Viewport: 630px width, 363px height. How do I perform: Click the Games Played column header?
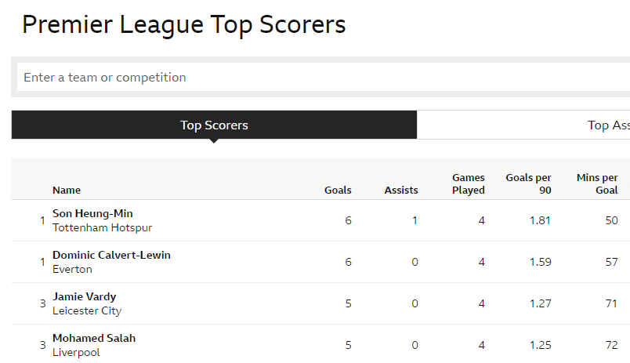coord(469,183)
